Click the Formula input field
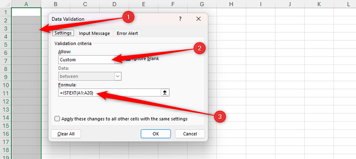 tap(110, 93)
